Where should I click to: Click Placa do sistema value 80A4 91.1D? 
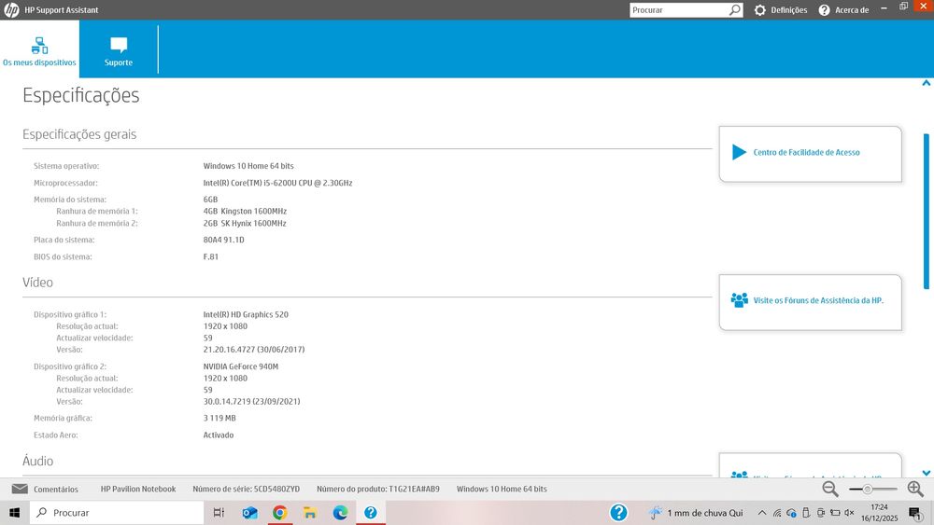(224, 241)
